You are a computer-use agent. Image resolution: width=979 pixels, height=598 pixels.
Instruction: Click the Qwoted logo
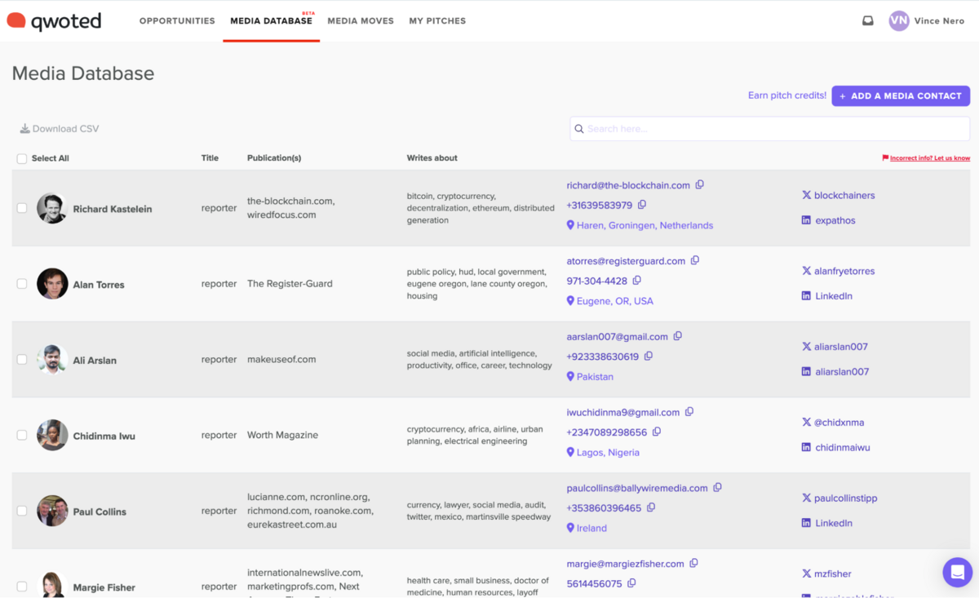pyautogui.click(x=55, y=21)
